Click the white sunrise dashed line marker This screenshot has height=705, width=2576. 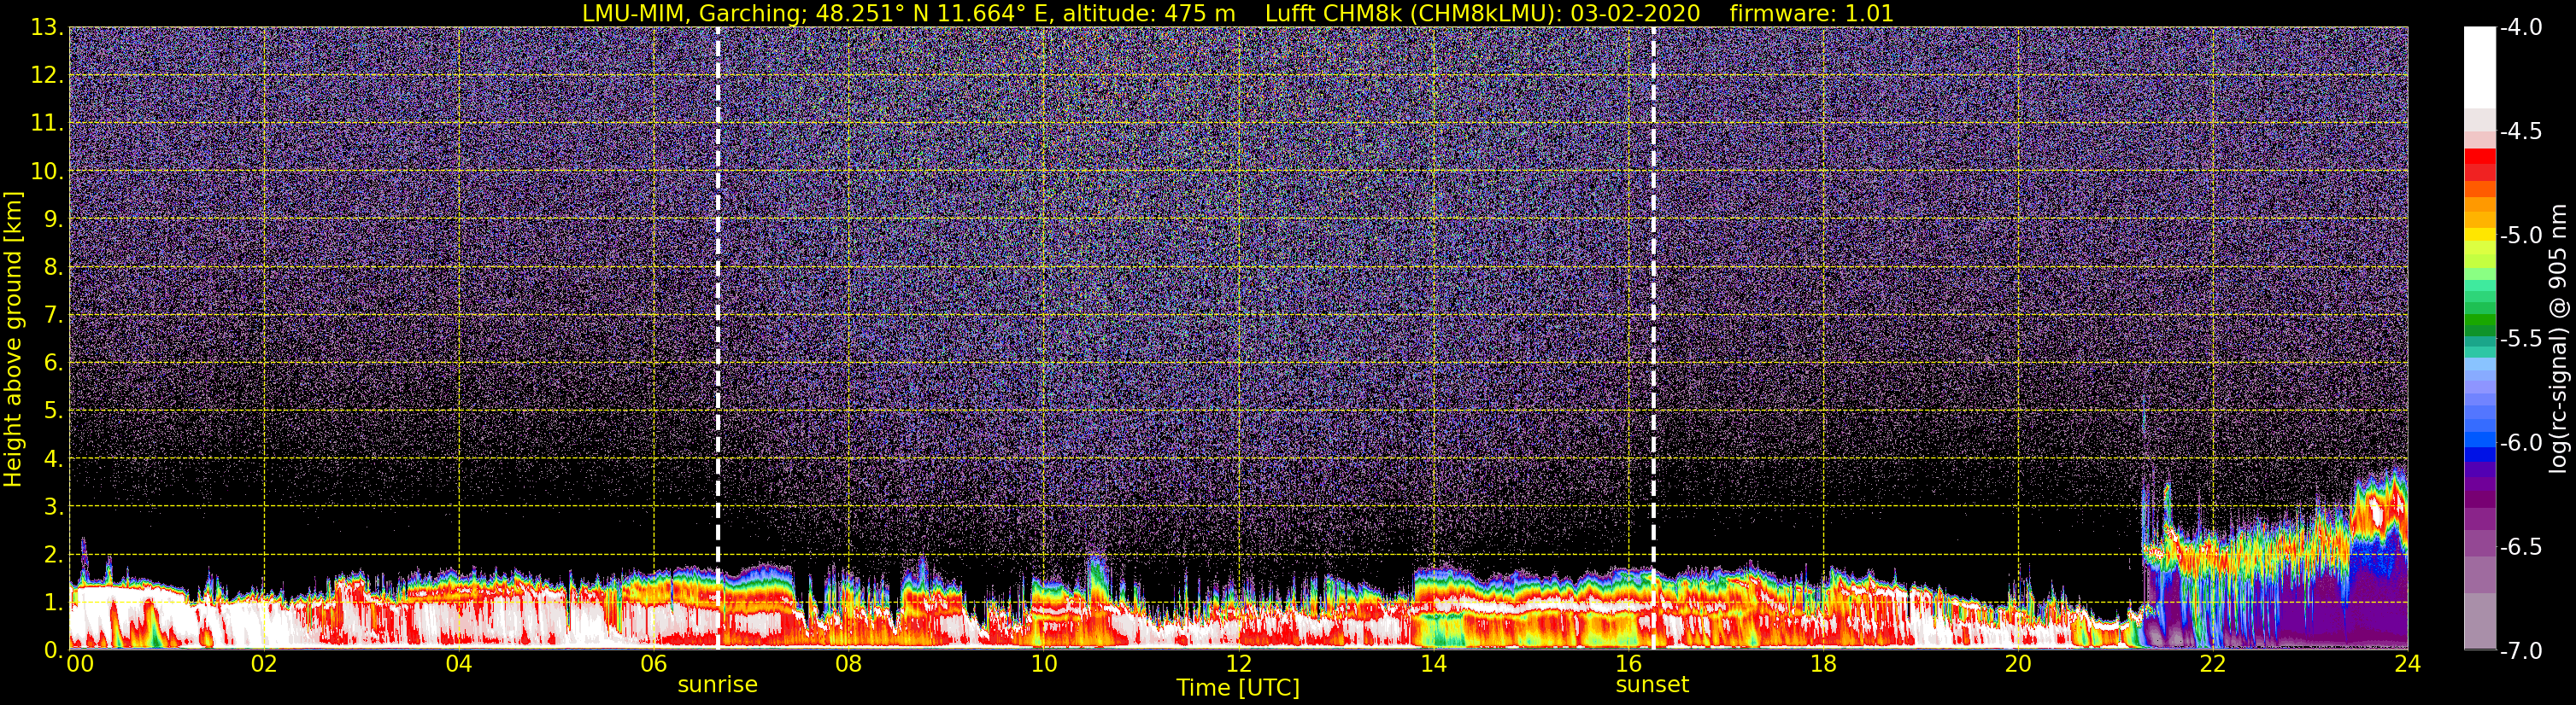pos(718,339)
